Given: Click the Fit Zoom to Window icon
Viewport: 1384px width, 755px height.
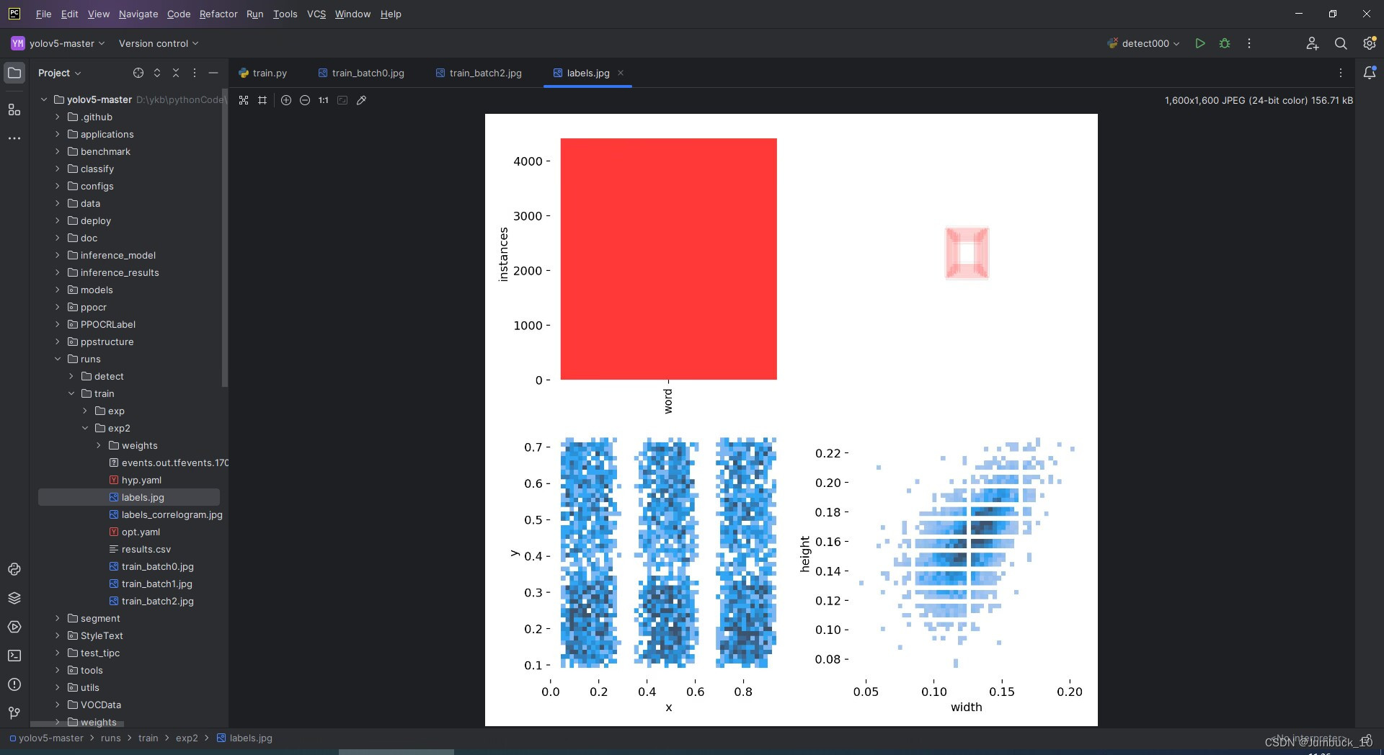Looking at the screenshot, I should [x=342, y=100].
